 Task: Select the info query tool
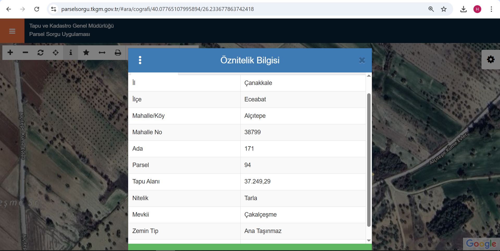click(71, 52)
